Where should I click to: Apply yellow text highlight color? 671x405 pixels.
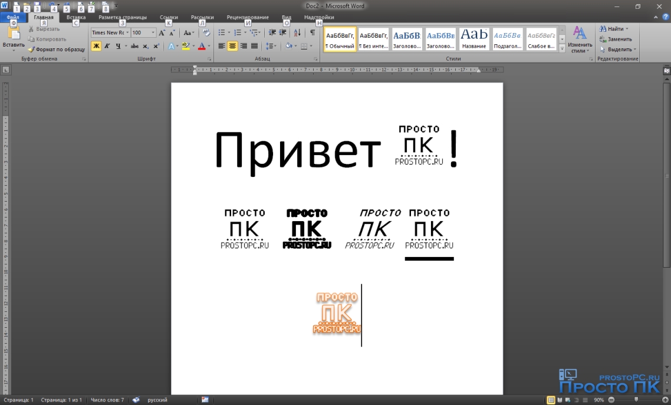[x=185, y=46]
